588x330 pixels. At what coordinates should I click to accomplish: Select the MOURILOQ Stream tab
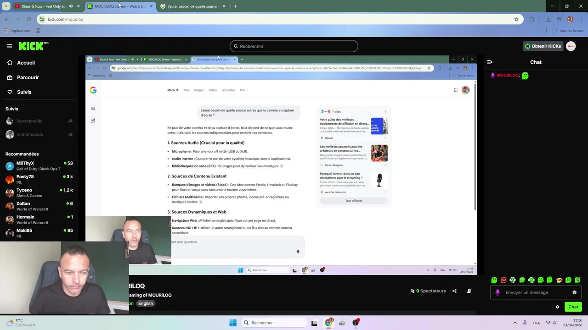119,6
